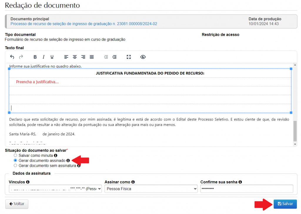Apply underline formatting in the editor
Viewport: 301px width, 214px height.
coord(52,57)
